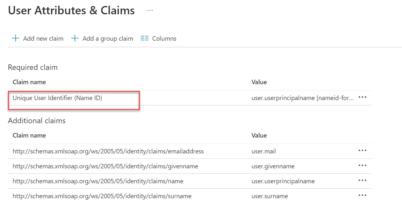Click the user.givenname value
This screenshot has width=402, height=202.
pos(273,166)
